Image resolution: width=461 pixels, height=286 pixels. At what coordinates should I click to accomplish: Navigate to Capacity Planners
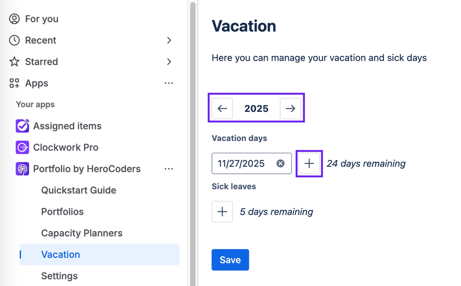coord(82,233)
